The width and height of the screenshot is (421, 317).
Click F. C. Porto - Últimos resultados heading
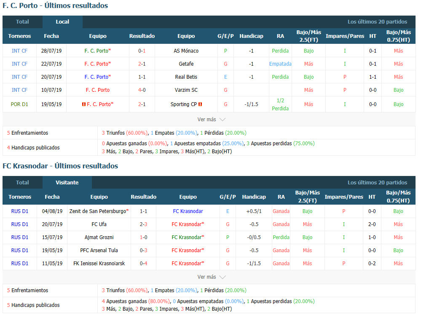[x=55, y=5]
